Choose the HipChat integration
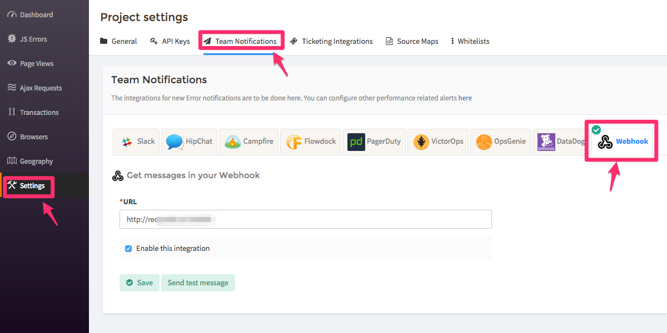This screenshot has width=667, height=333. point(189,142)
